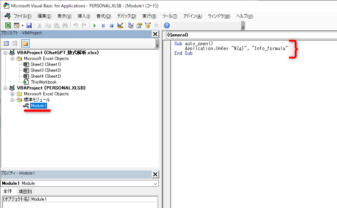This screenshot has width=337, height=208.
Task: Open the Module1 Module object dropdown
Action: tap(155, 184)
